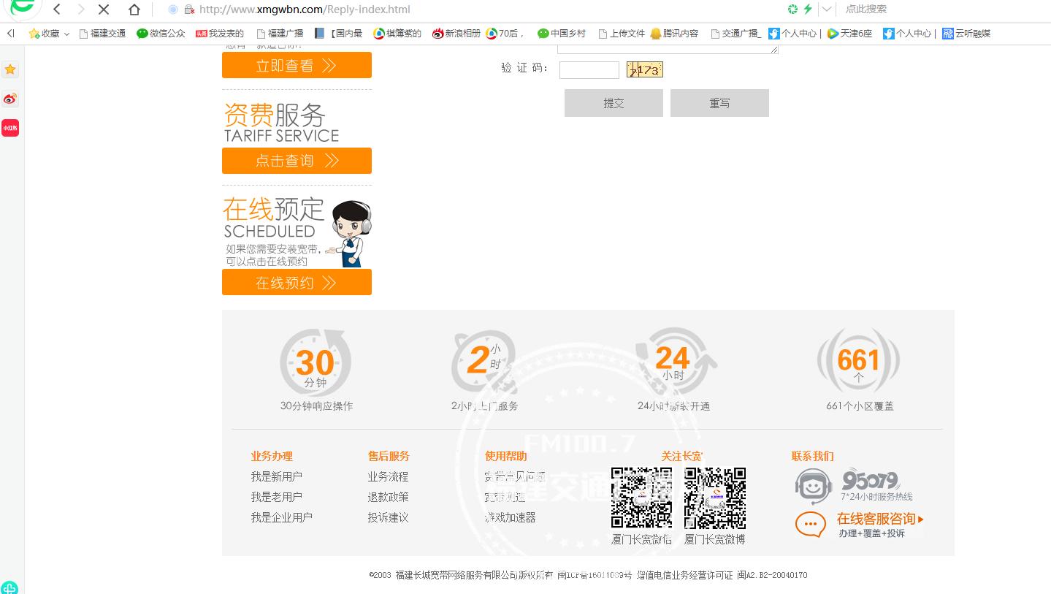
Task: Click the back navigation arrow
Action: coord(56,9)
